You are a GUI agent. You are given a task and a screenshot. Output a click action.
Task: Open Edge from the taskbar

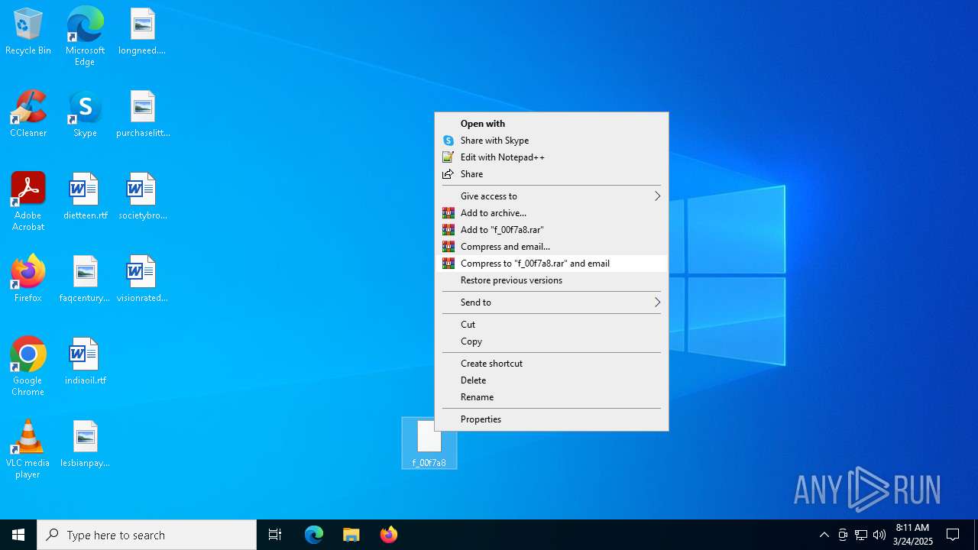[x=314, y=535]
